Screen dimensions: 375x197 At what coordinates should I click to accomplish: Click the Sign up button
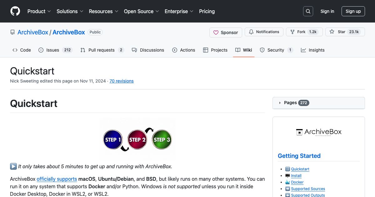point(353,11)
